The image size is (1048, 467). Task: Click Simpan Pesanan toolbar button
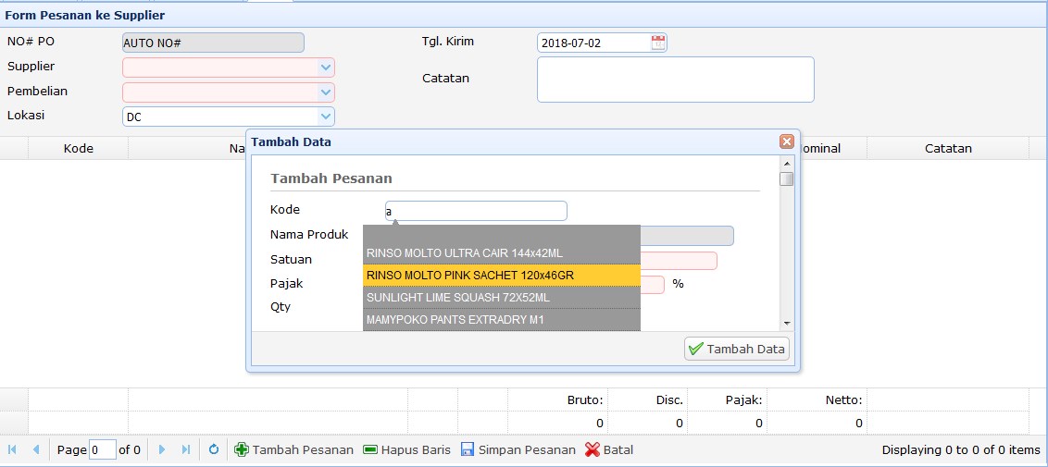pyautogui.click(x=518, y=449)
